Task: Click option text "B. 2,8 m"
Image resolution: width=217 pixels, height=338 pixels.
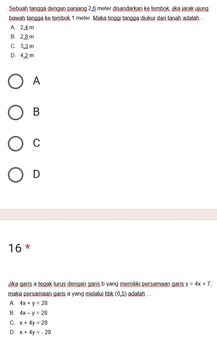Action: point(22,37)
